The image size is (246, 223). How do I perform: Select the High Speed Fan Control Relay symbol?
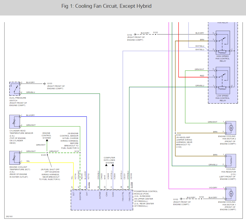(x=223, y=43)
